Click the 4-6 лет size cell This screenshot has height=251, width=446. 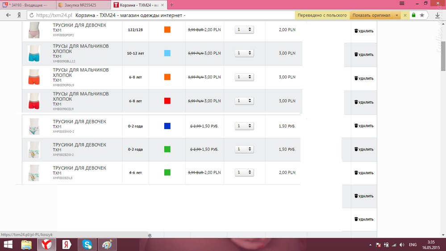click(x=135, y=172)
